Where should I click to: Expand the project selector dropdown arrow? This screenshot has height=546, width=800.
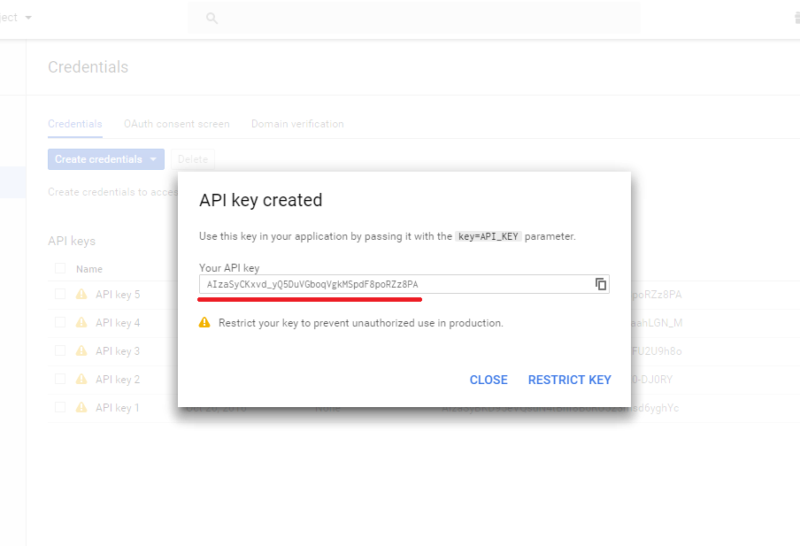click(28, 18)
